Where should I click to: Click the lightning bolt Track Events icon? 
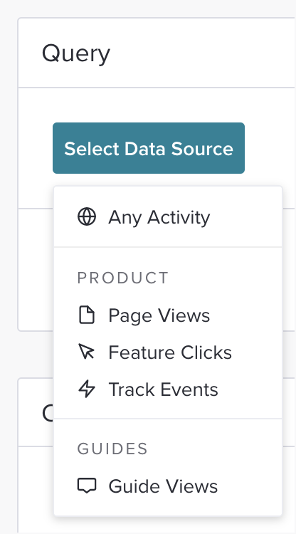87,389
